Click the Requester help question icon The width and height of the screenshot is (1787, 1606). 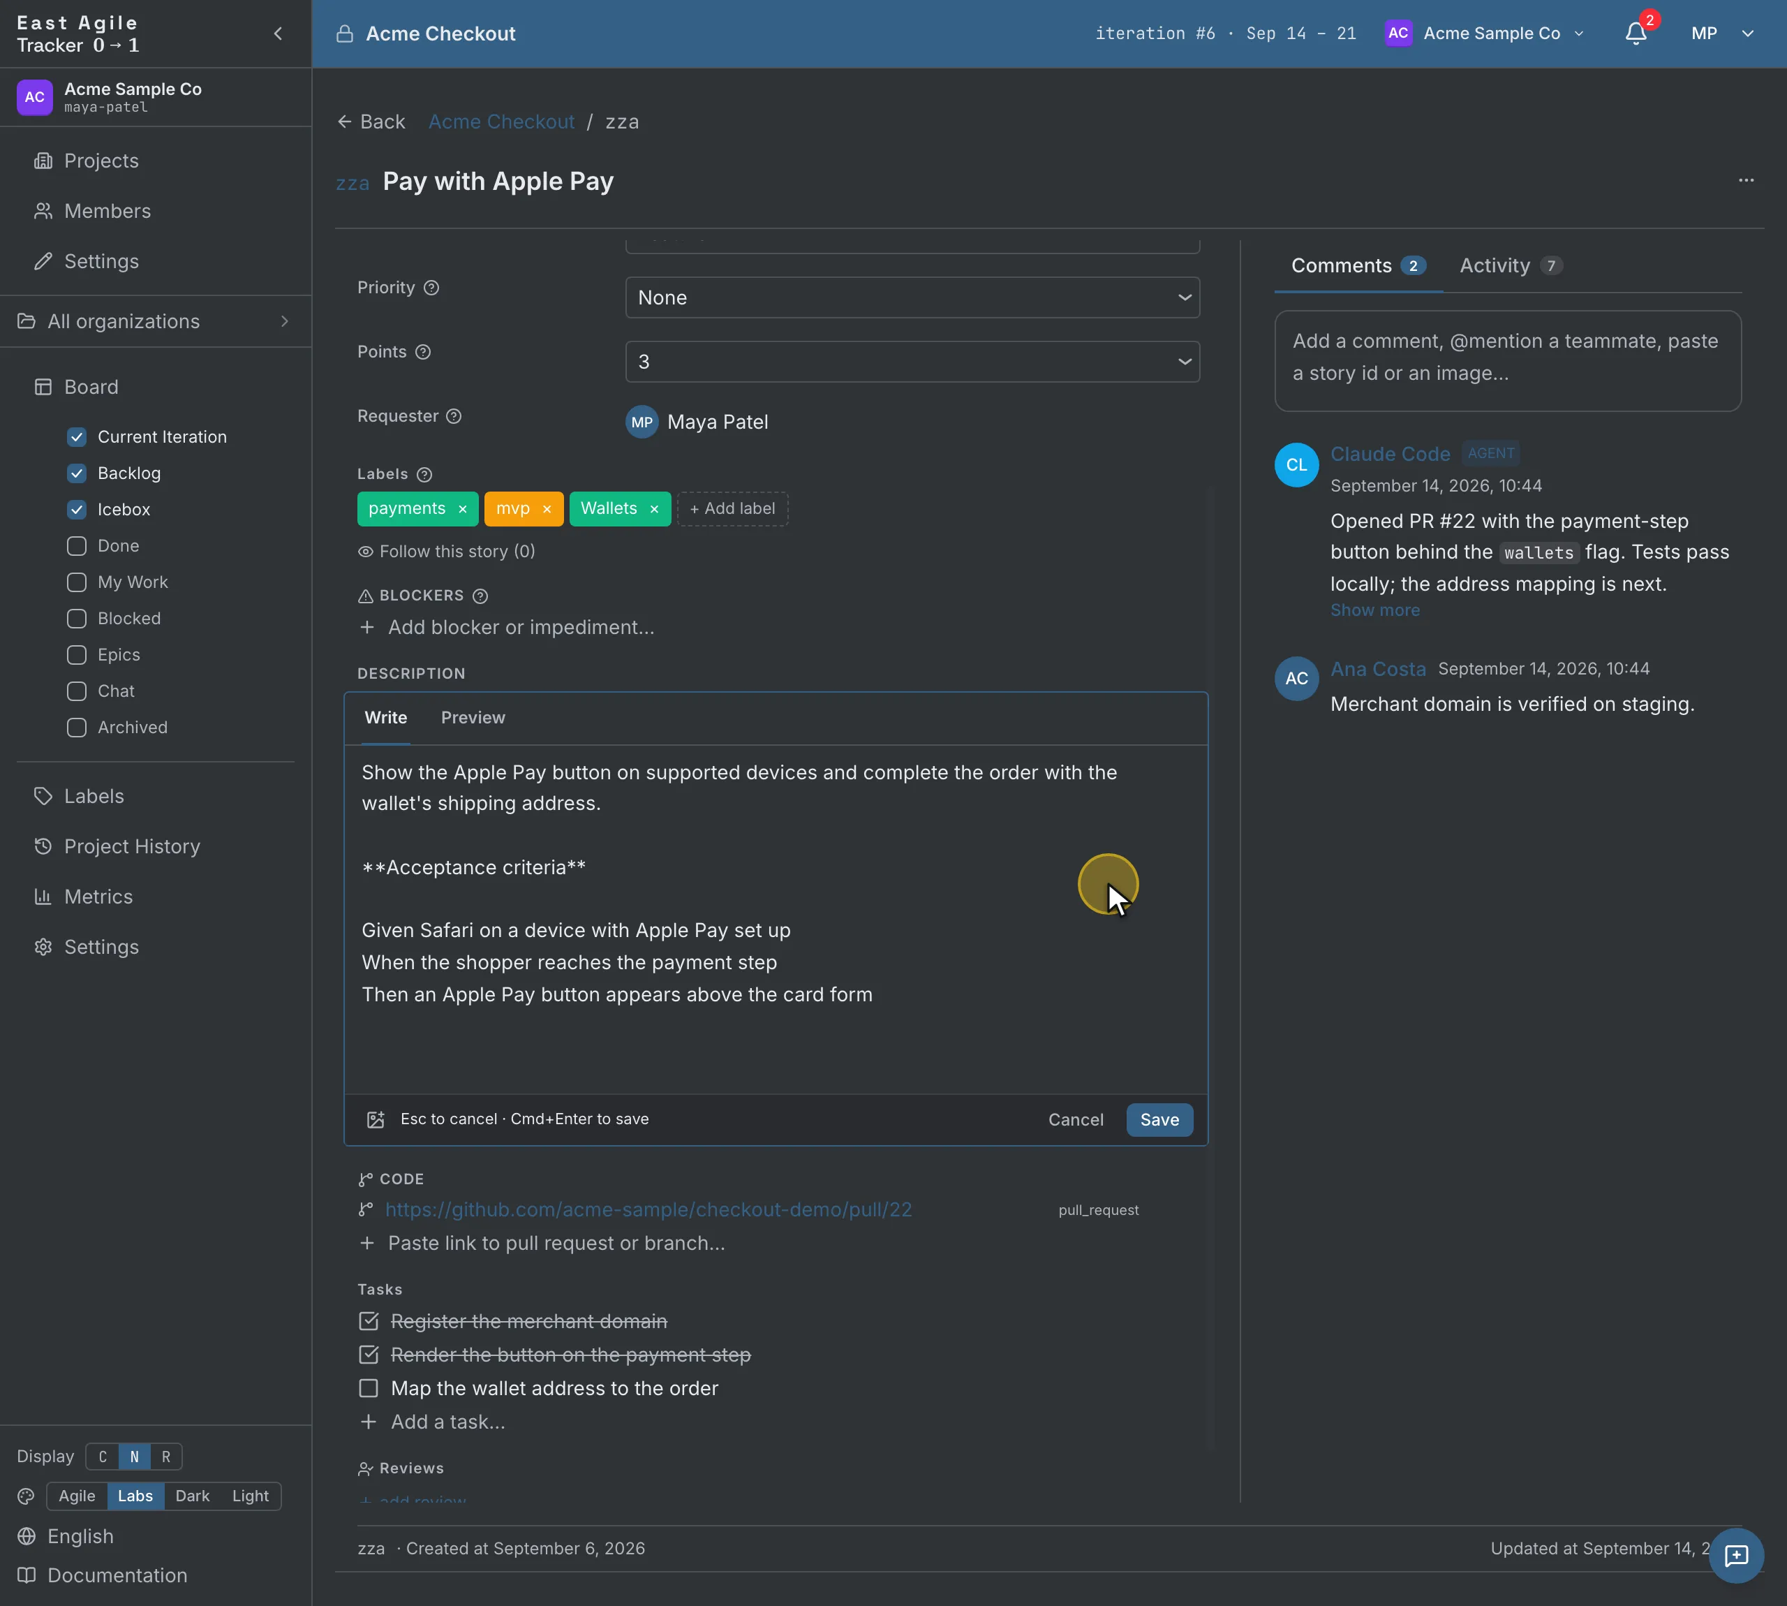453,416
